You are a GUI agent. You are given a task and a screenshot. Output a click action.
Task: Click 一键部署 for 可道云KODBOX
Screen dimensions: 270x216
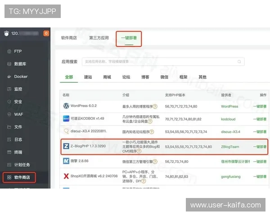click(x=260, y=119)
